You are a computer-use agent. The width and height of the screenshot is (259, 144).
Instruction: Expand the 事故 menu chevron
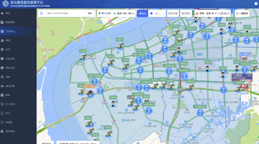pos(32,40)
